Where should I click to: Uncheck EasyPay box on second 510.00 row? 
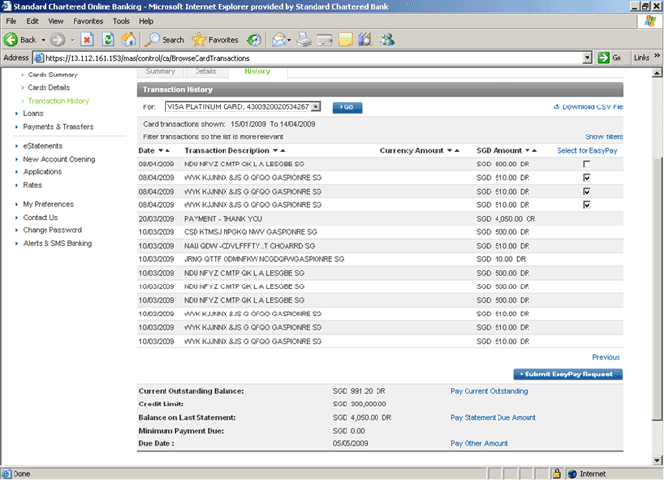pyautogui.click(x=587, y=191)
